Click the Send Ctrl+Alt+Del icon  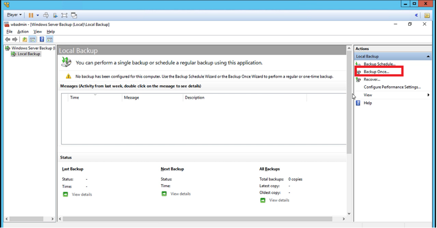tap(46, 15)
